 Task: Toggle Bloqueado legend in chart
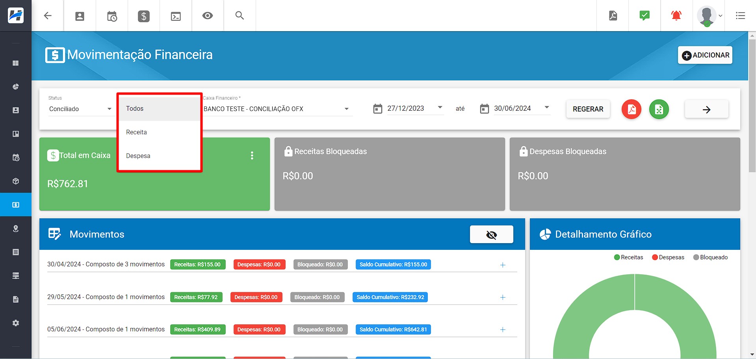pyautogui.click(x=710, y=257)
